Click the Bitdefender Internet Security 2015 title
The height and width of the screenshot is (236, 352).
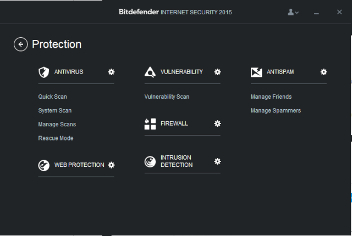(x=175, y=12)
